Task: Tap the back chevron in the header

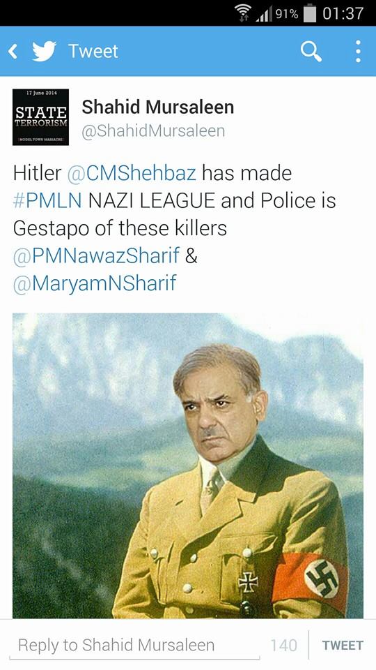Action: point(13,51)
